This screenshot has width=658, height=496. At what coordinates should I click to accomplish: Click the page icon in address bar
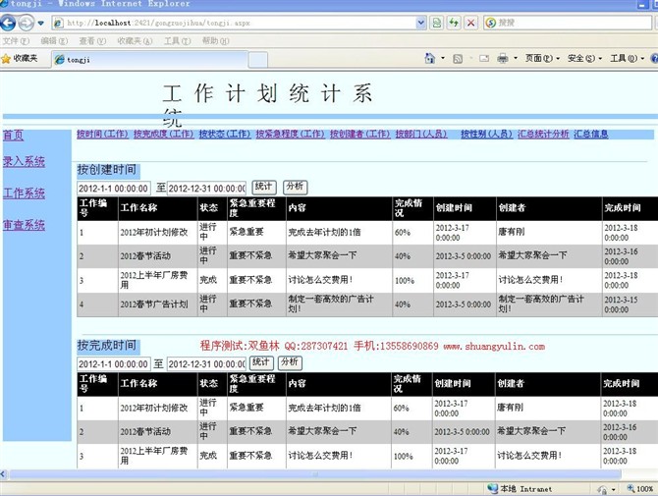tap(58, 23)
